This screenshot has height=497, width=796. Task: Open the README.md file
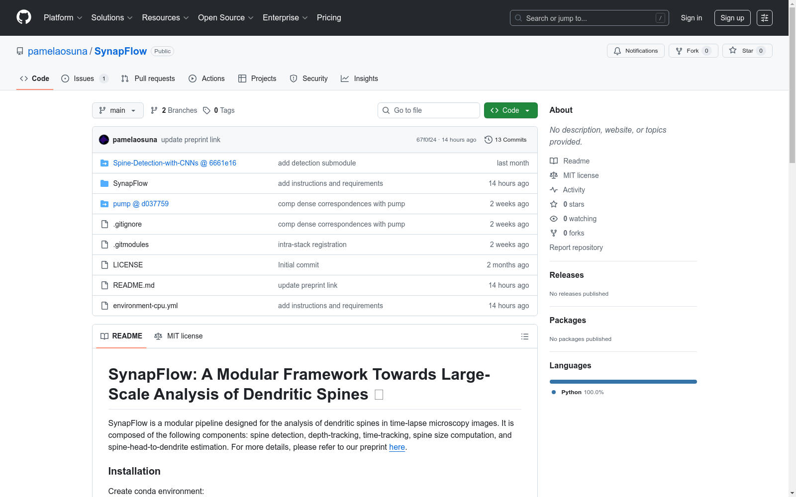pyautogui.click(x=134, y=285)
